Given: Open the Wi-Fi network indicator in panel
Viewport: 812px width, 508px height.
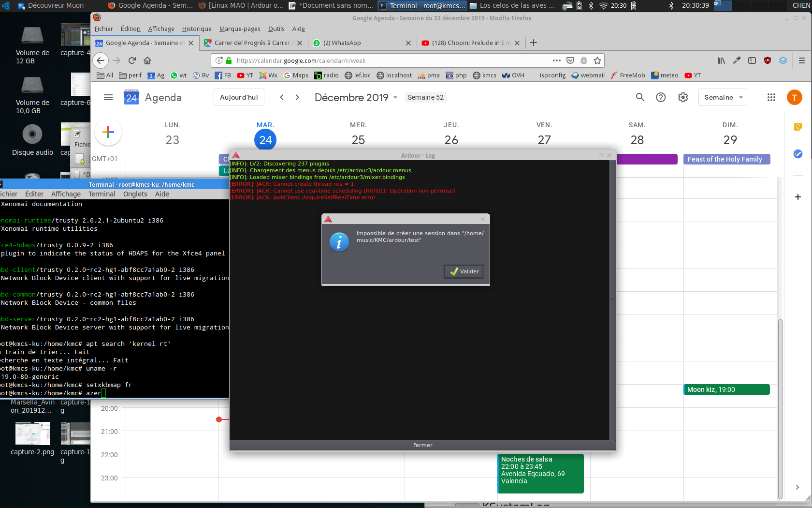Looking at the screenshot, I should pyautogui.click(x=603, y=6).
